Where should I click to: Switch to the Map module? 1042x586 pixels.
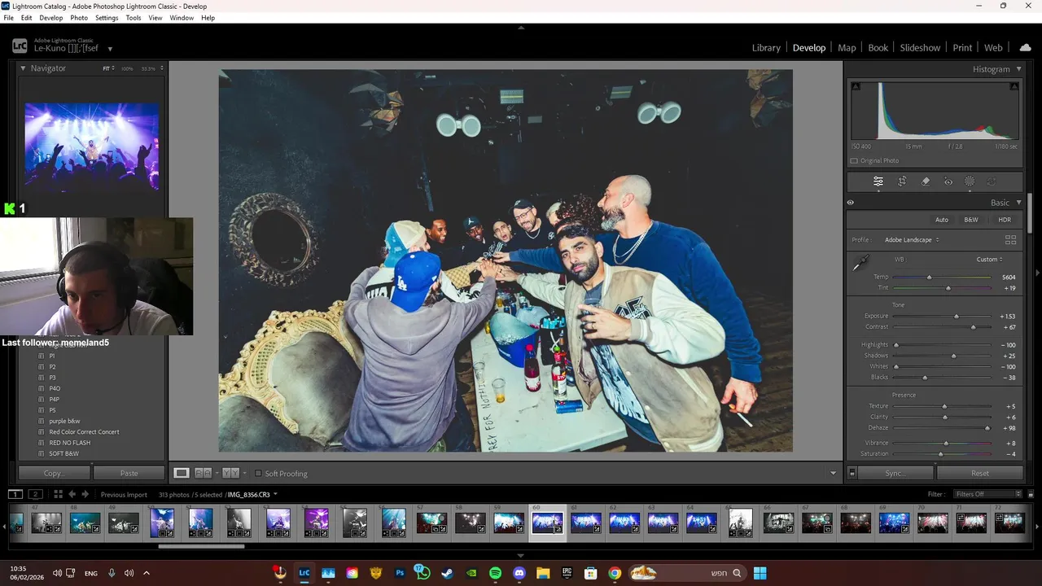[x=847, y=47]
